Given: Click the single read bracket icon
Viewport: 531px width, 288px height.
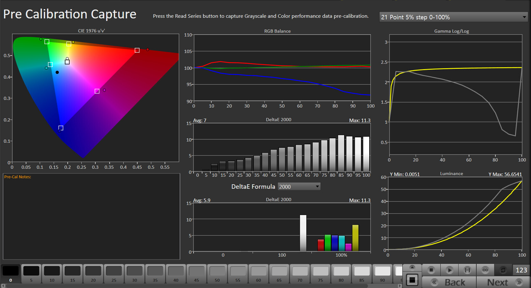Looking at the screenshot, I should click(x=467, y=270).
